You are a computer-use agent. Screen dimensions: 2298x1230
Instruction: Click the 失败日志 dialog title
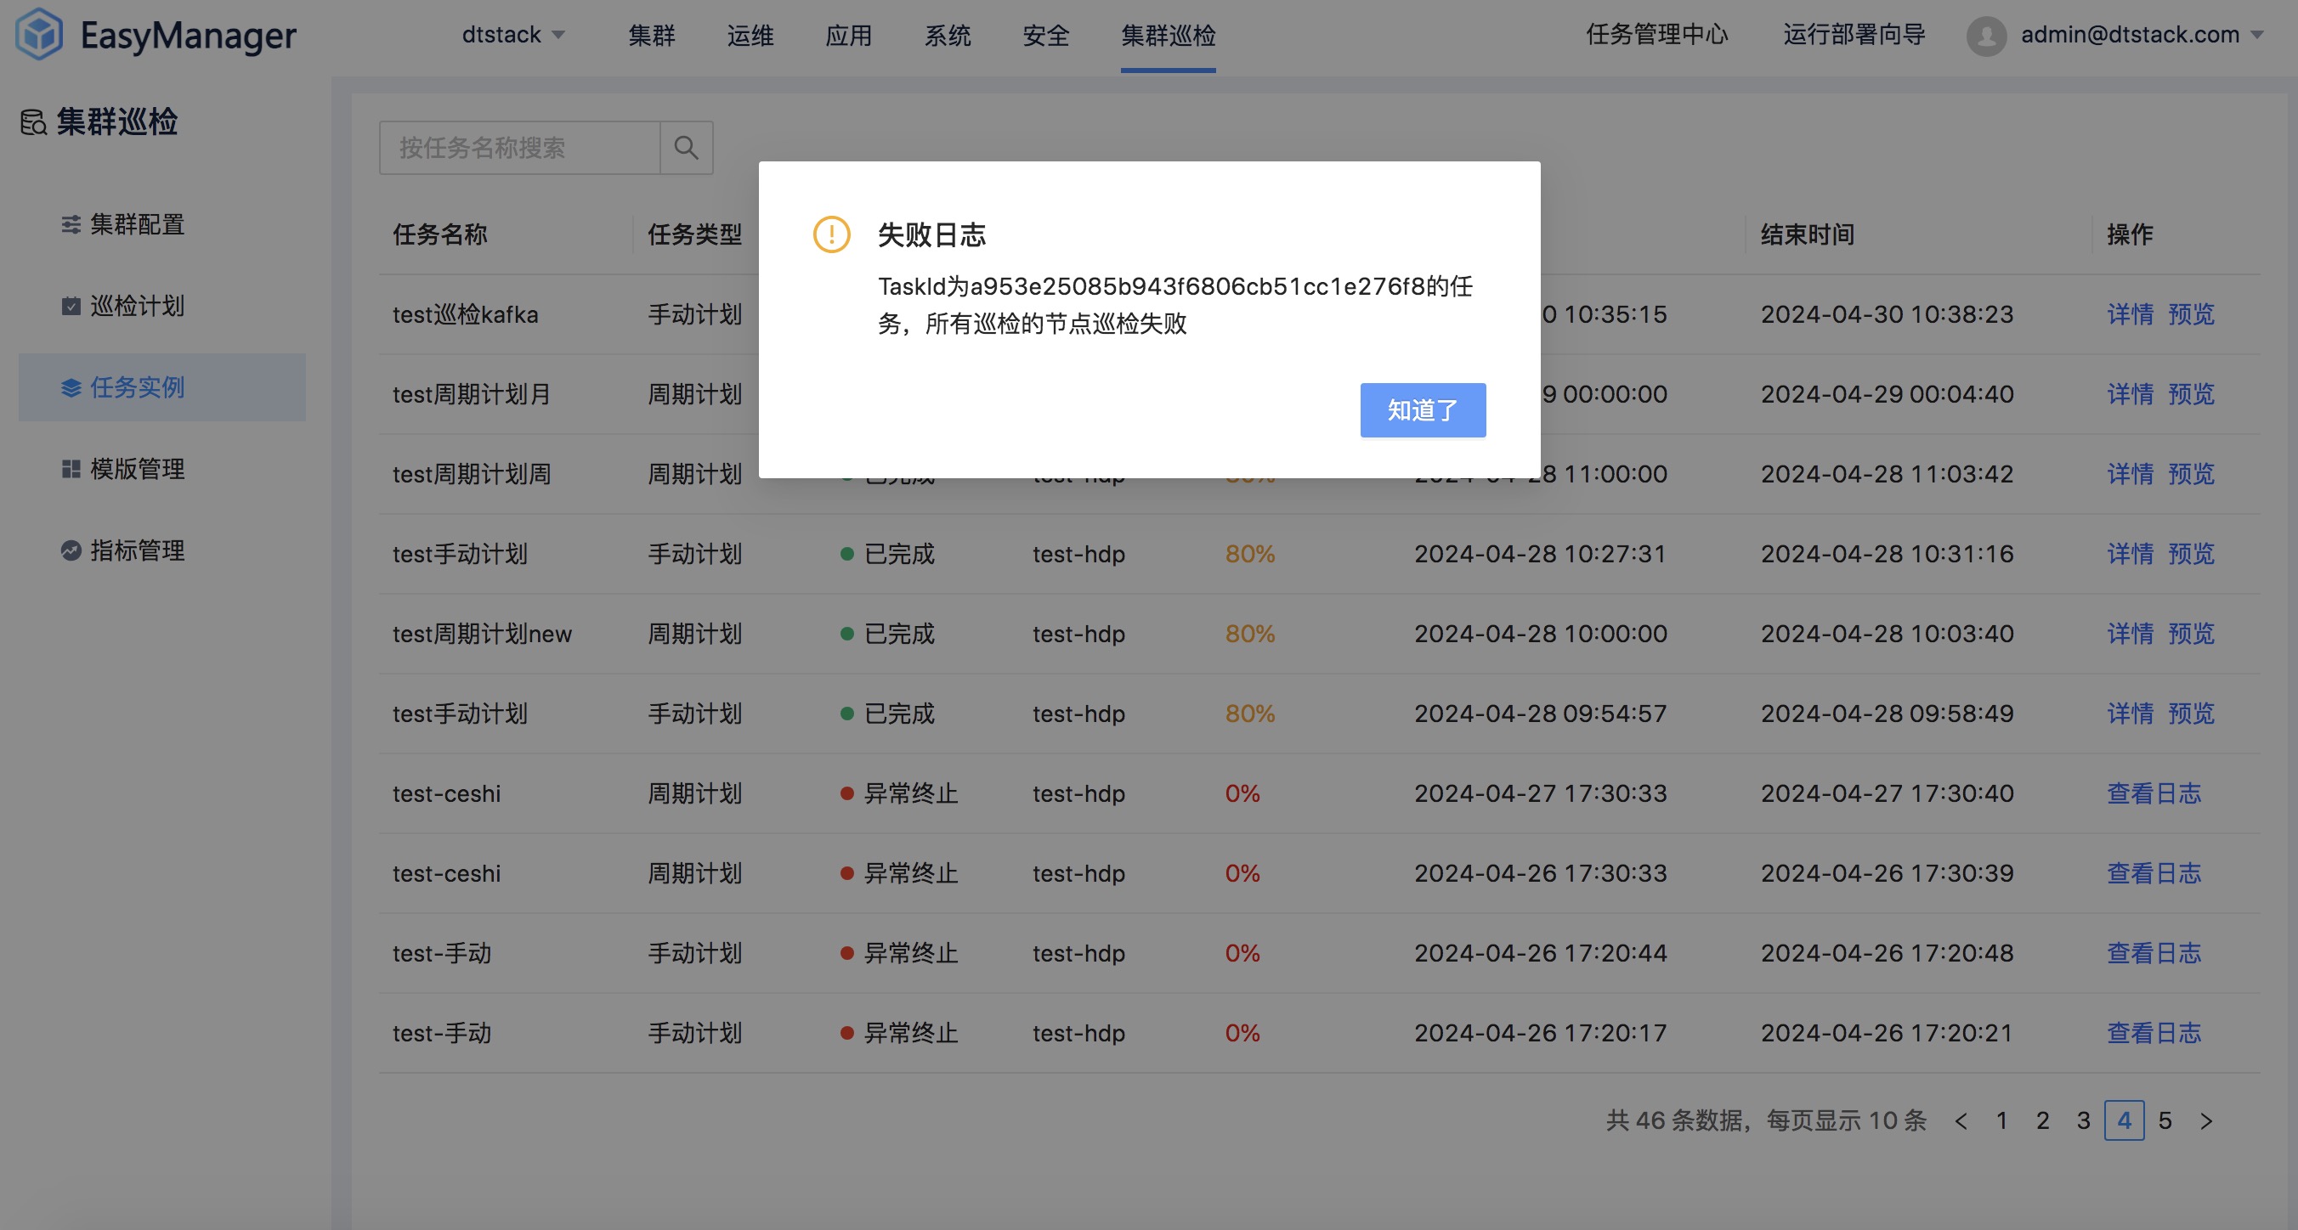click(x=931, y=234)
